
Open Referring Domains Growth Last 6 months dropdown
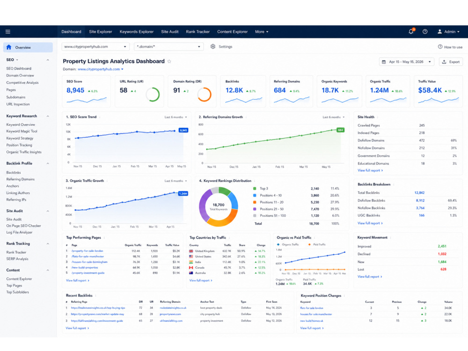(x=334, y=117)
